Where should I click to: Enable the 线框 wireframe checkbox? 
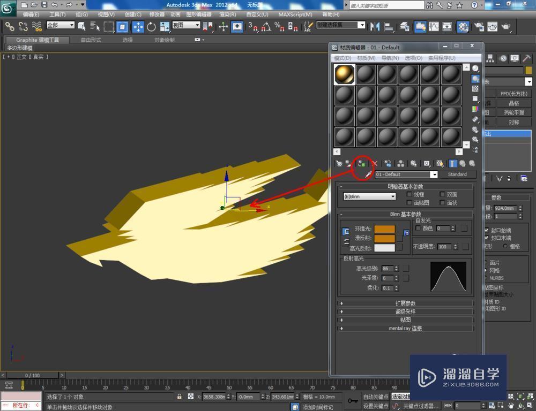[x=409, y=195]
